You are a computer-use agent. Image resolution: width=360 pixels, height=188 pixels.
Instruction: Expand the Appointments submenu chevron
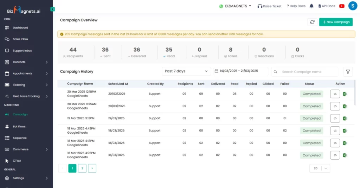(x=47, y=74)
